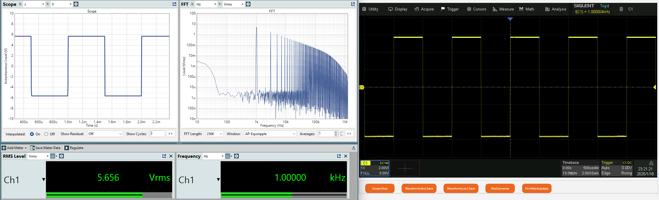Click the download arrow on meter bar
The height and width of the screenshot is (200, 659).
[x=354, y=148]
